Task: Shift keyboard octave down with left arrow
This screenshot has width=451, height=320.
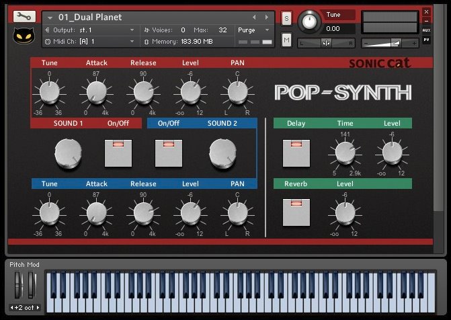Action: [x=11, y=308]
